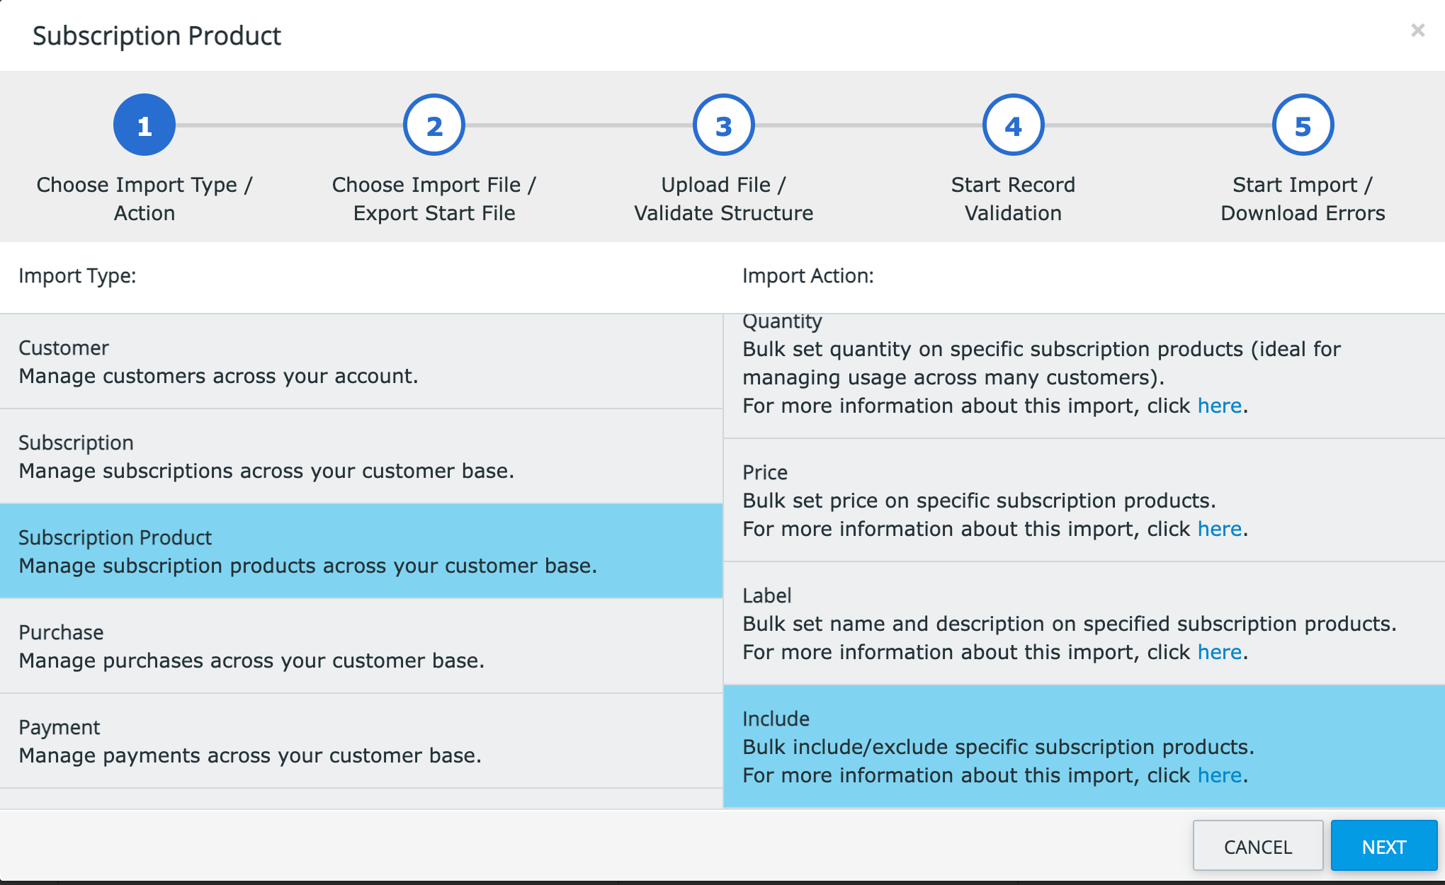Go to step 4 Record Validation circle
This screenshot has height=885, width=1445.
tap(1014, 125)
